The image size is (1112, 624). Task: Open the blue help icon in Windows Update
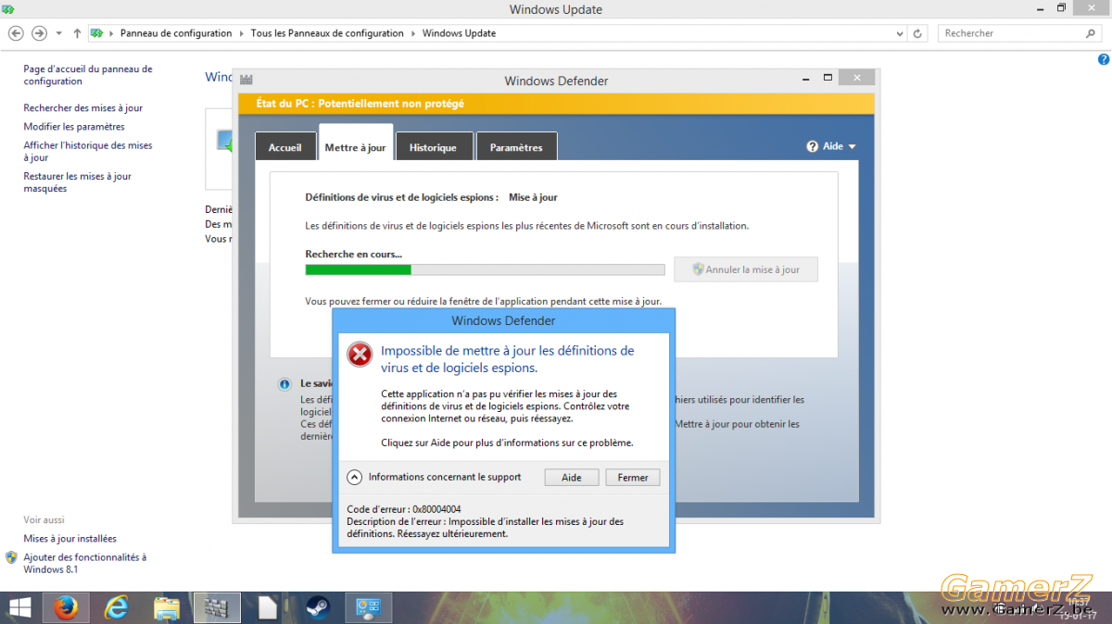1104,59
